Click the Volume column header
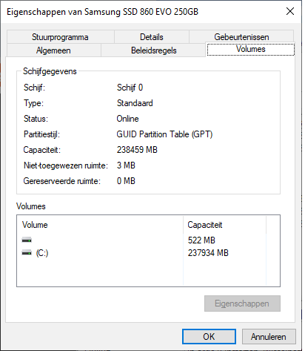305x351 pixels. (100, 225)
